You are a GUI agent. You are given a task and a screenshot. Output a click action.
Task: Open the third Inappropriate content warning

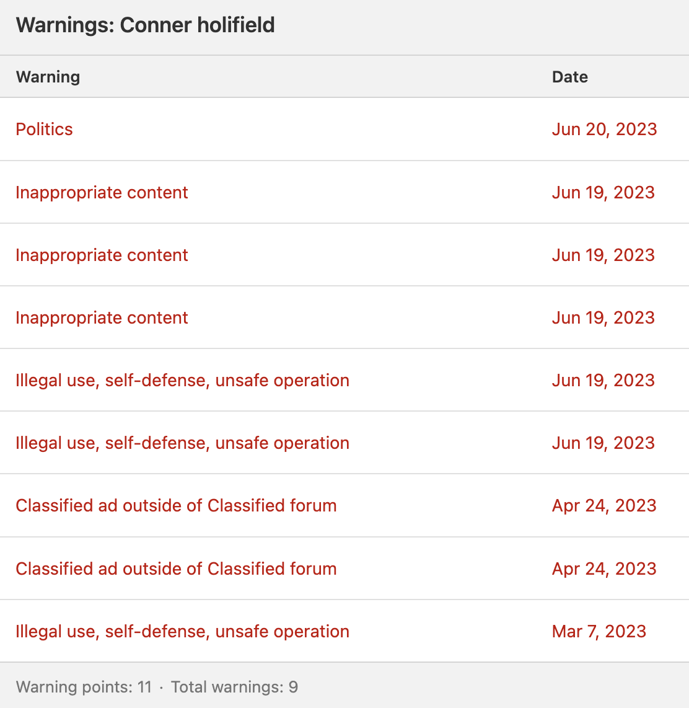click(x=102, y=318)
